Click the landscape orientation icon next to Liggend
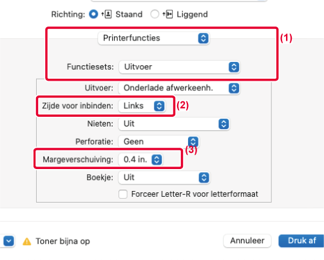 (x=167, y=14)
